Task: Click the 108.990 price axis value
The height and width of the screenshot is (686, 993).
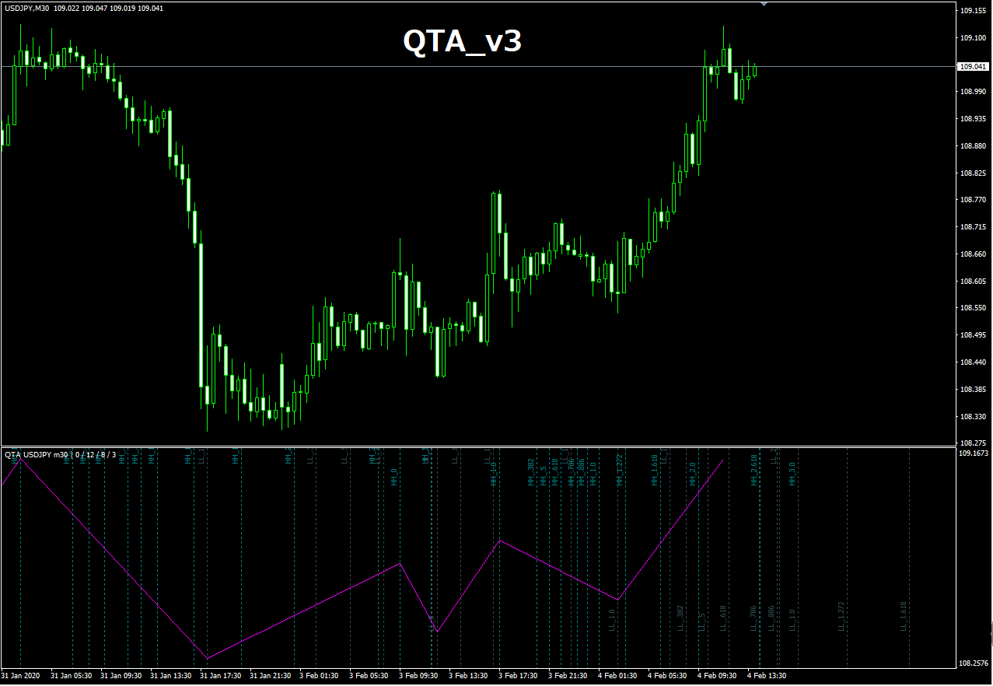Action: coord(973,92)
